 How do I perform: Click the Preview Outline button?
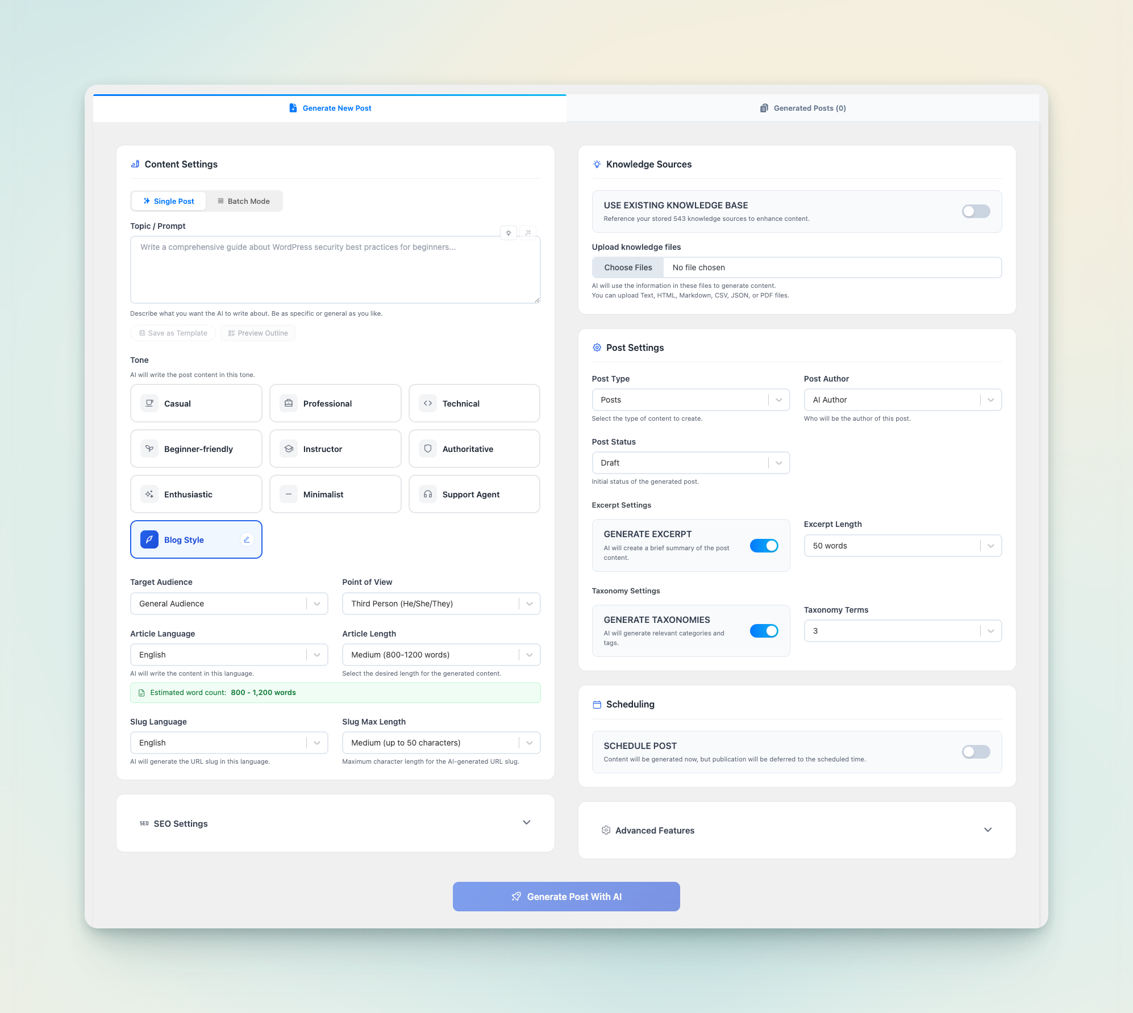click(258, 333)
